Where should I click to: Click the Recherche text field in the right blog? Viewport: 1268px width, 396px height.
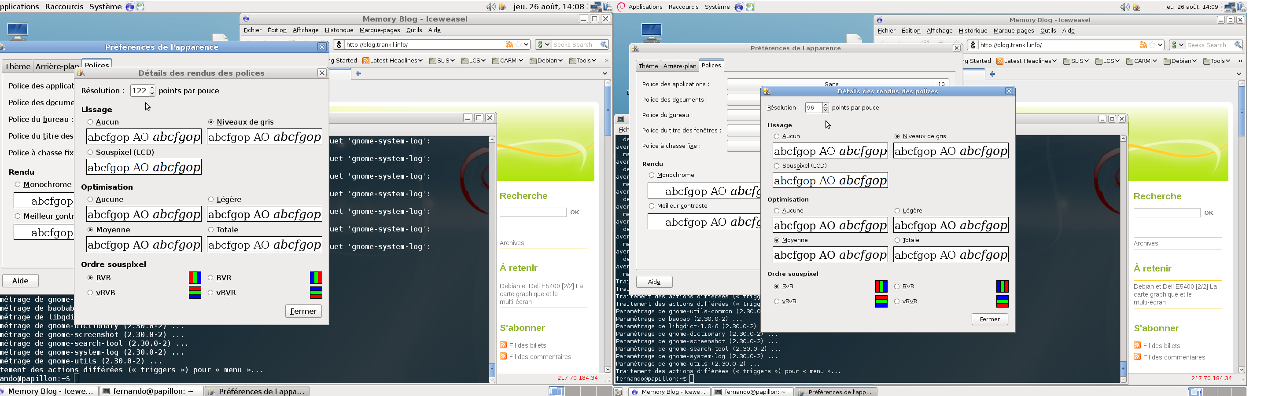[1167, 213]
